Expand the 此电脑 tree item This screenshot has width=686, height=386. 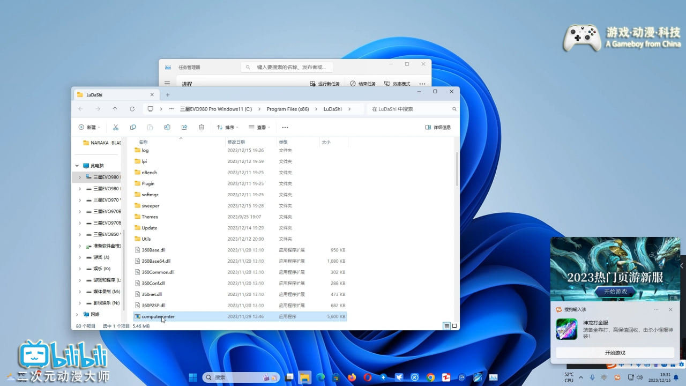[77, 165]
